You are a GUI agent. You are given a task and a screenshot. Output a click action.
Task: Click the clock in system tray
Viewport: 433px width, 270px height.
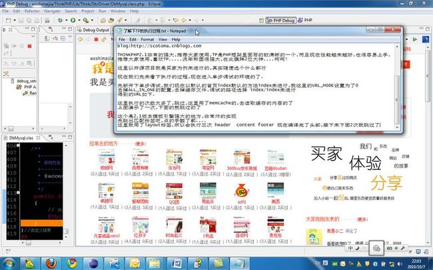(x=416, y=263)
